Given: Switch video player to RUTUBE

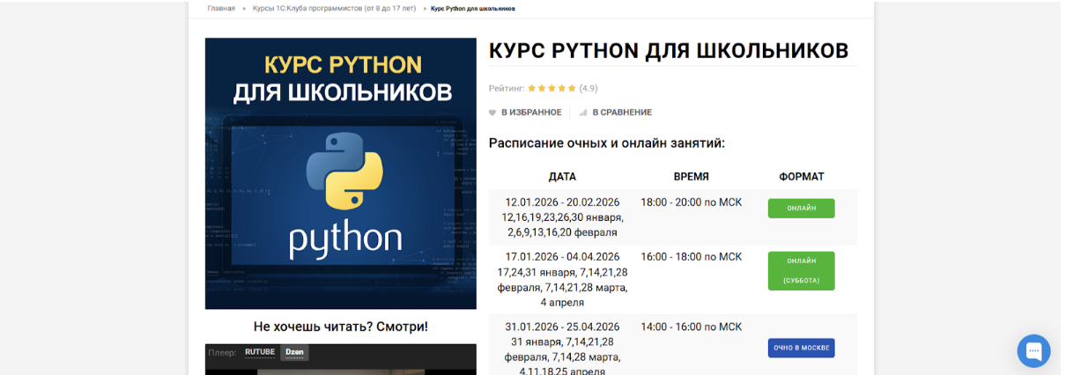Looking at the screenshot, I should point(260,352).
